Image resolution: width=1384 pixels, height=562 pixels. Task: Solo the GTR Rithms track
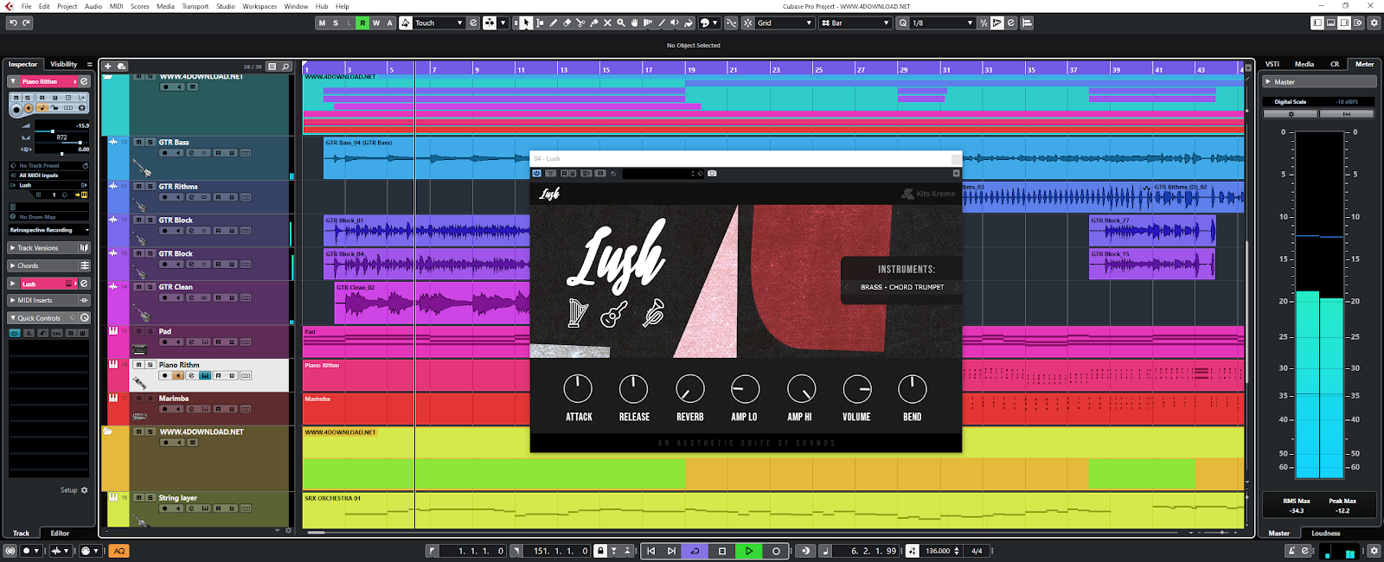coord(150,186)
